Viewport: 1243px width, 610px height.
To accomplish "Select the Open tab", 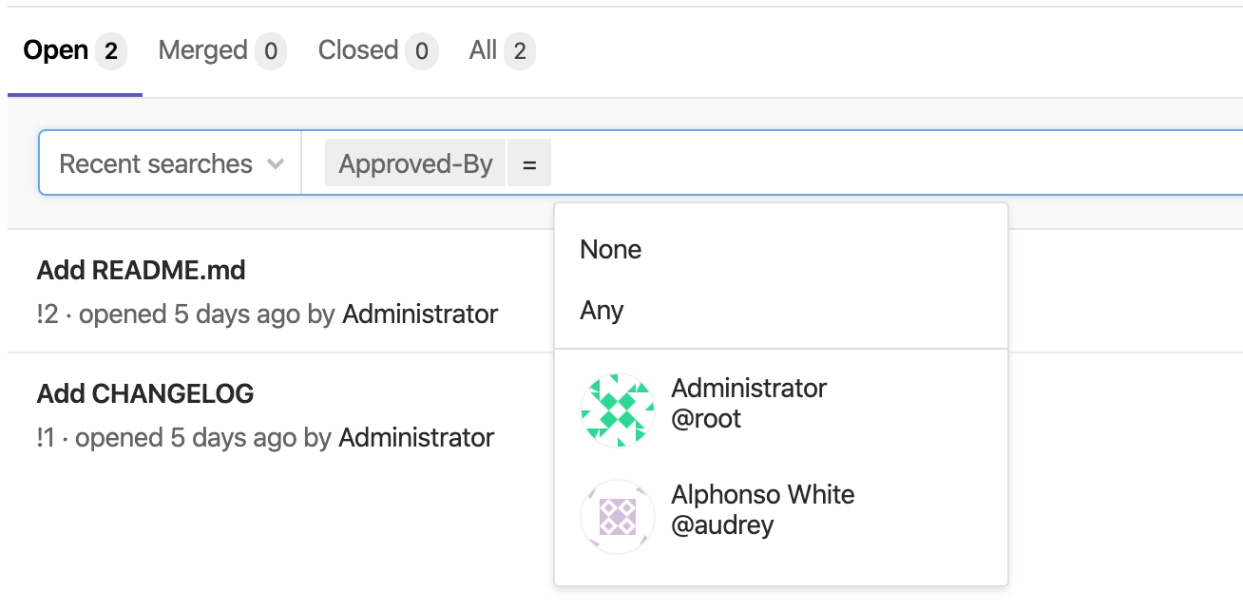I will [x=56, y=50].
